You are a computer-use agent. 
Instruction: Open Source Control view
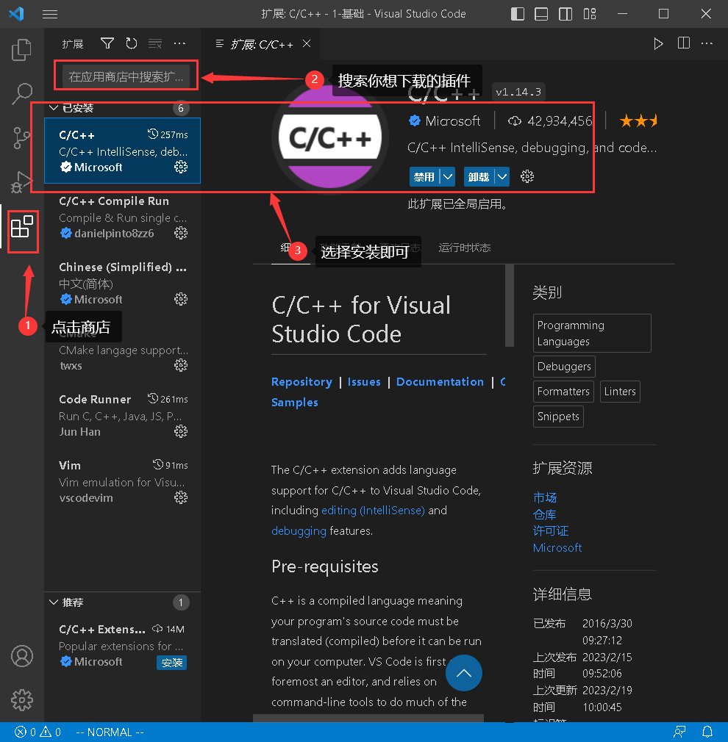22,138
